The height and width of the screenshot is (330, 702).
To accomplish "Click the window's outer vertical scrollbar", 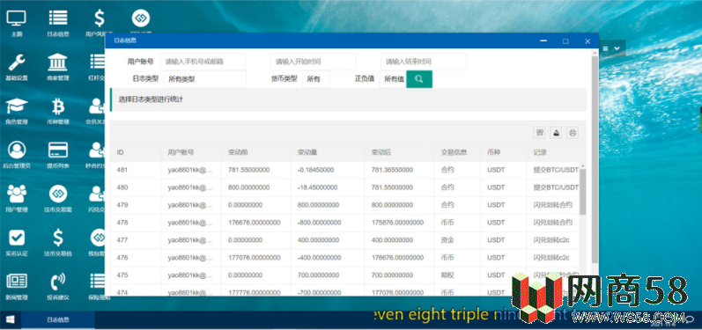I will [595, 158].
